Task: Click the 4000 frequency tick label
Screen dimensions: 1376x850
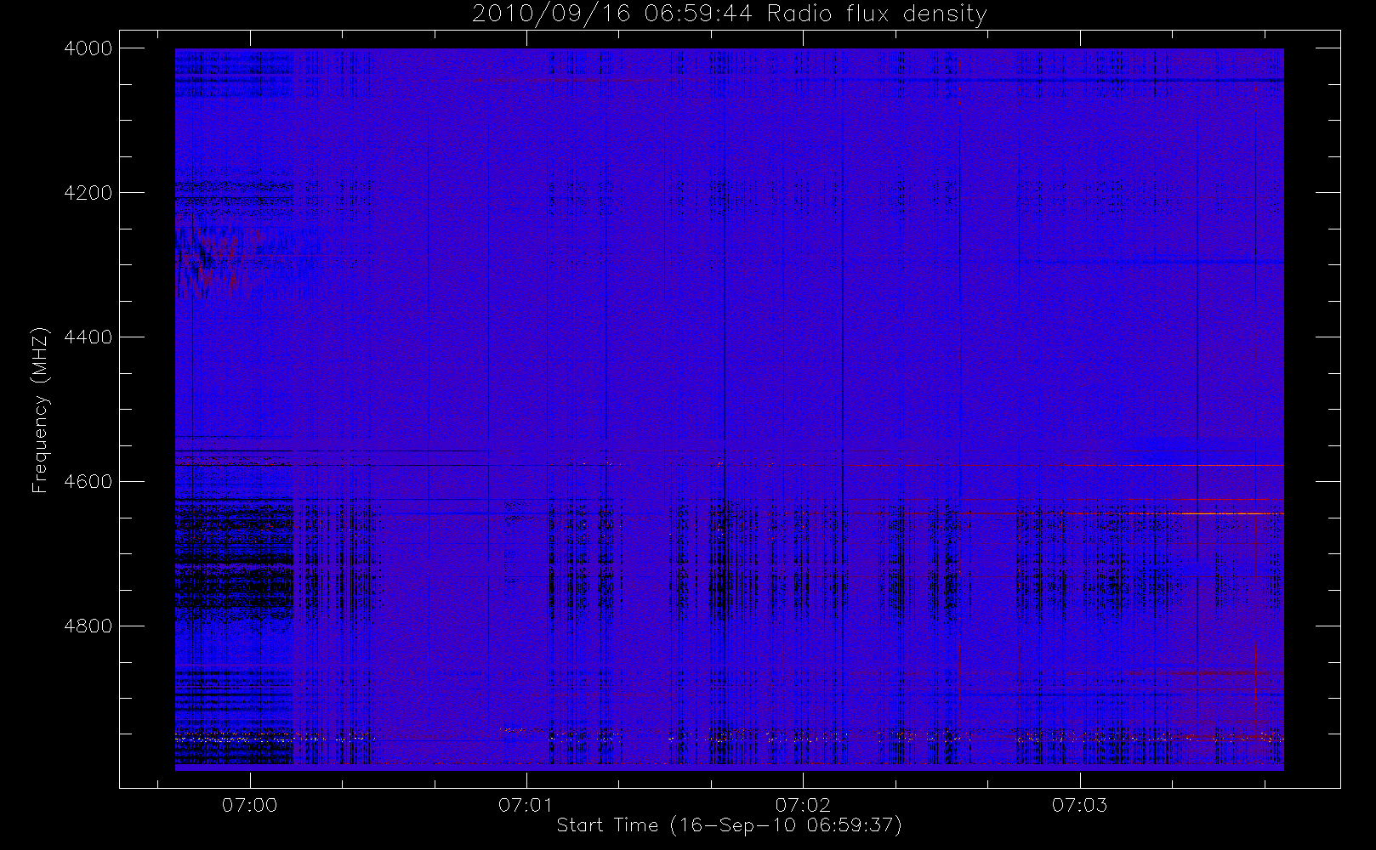Action: 88,48
